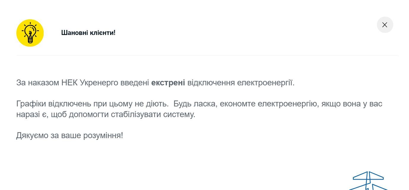Click the phrase Дякуємо за ваше розуміння!
Image resolution: width=409 pixels, height=190 pixels.
[x=70, y=135]
